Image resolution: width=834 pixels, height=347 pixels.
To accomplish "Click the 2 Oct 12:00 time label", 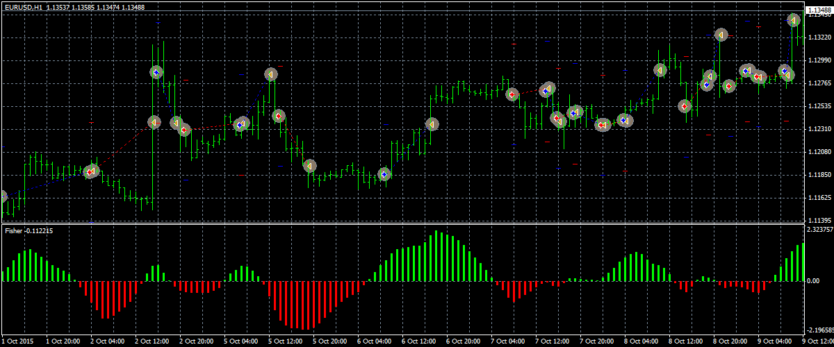I will 152,341.
